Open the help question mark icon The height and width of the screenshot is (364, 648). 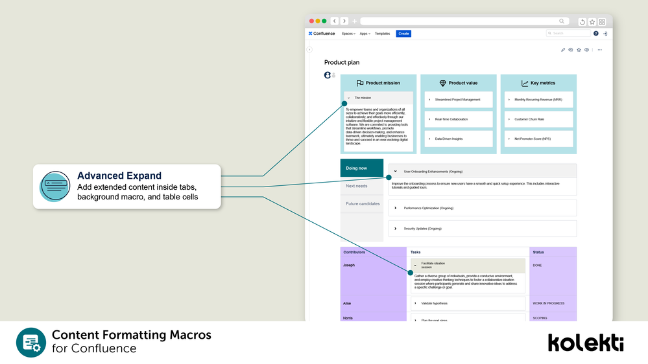point(596,34)
